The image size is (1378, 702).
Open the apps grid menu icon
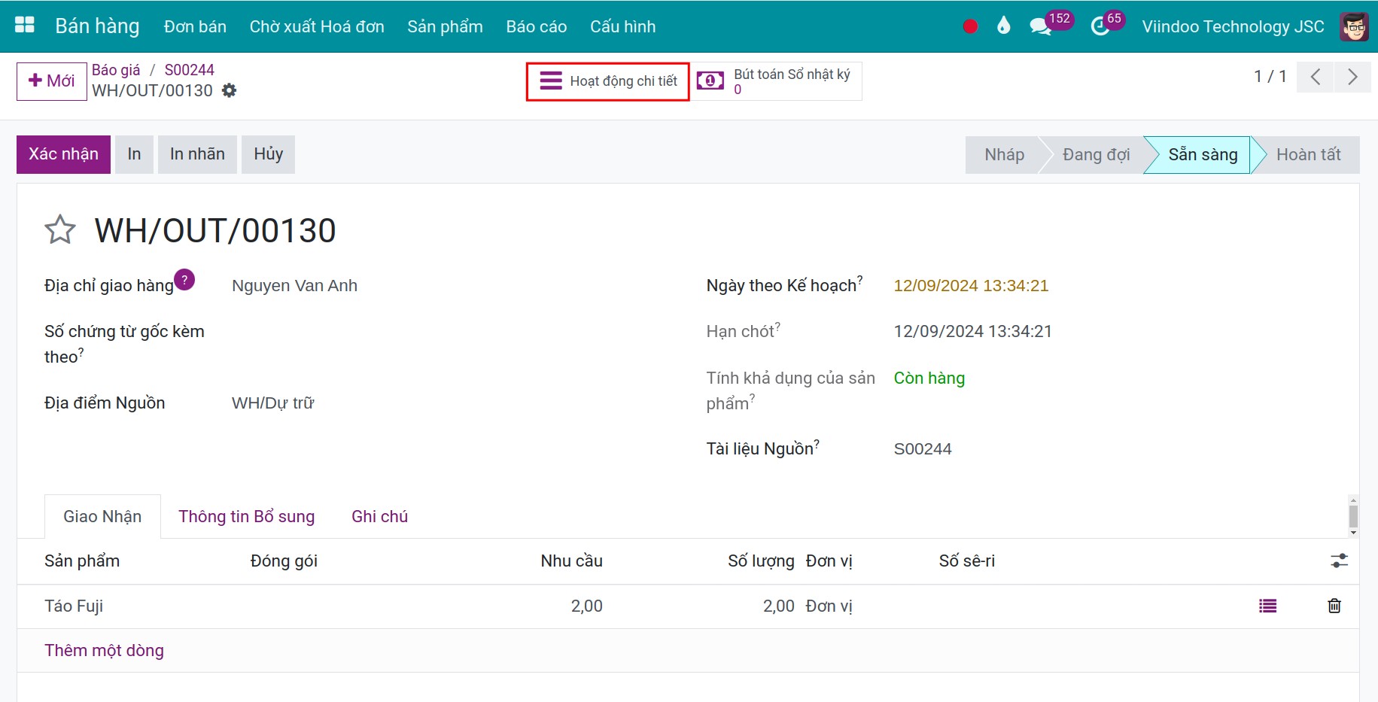point(25,26)
